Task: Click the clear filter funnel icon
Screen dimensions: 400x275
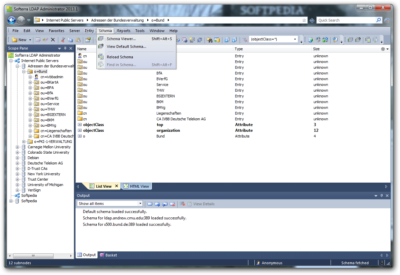Action: coord(245,39)
